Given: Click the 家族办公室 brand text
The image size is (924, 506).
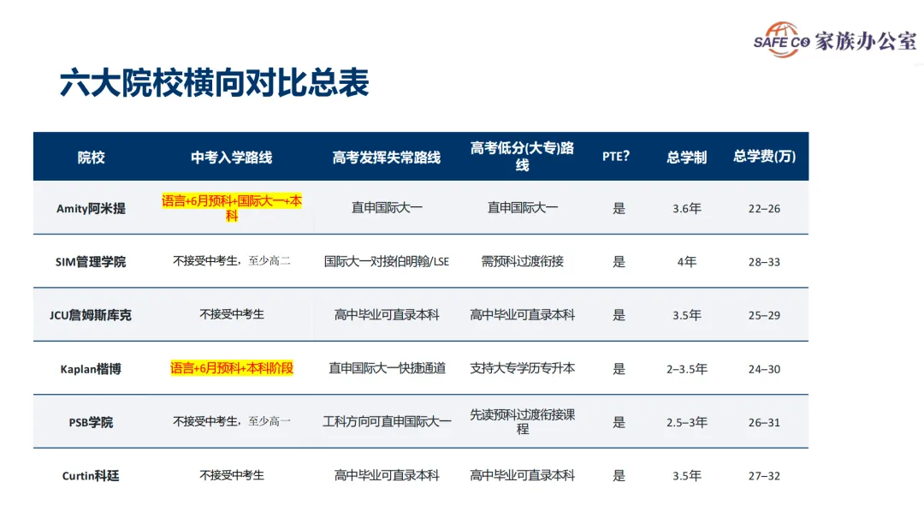Looking at the screenshot, I should [866, 41].
